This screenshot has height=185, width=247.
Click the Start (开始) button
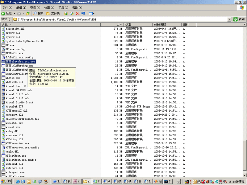(6, 181)
